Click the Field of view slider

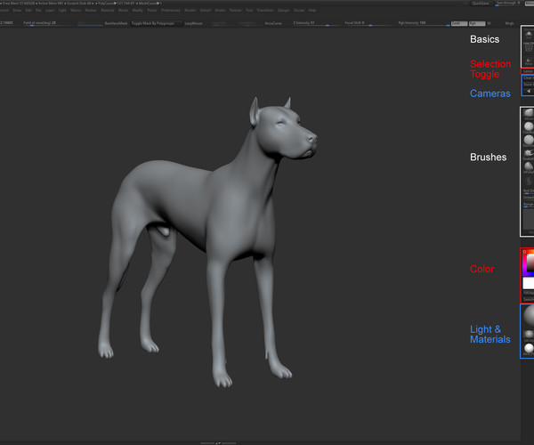coord(43,23)
